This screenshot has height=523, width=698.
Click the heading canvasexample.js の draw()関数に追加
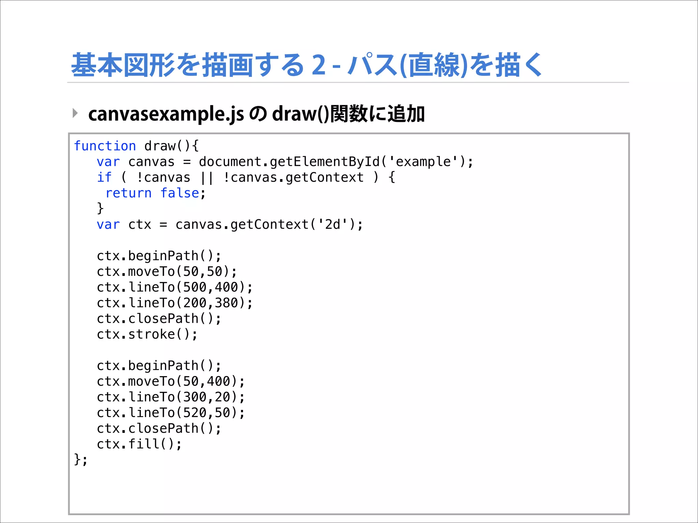pos(256,114)
